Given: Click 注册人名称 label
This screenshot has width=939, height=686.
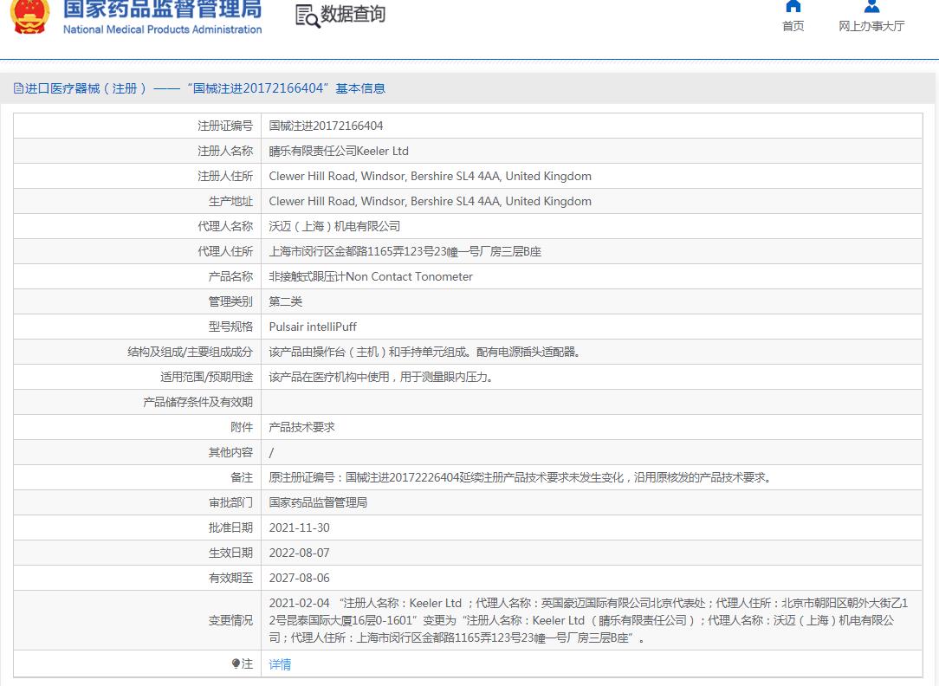Looking at the screenshot, I should (225, 151).
